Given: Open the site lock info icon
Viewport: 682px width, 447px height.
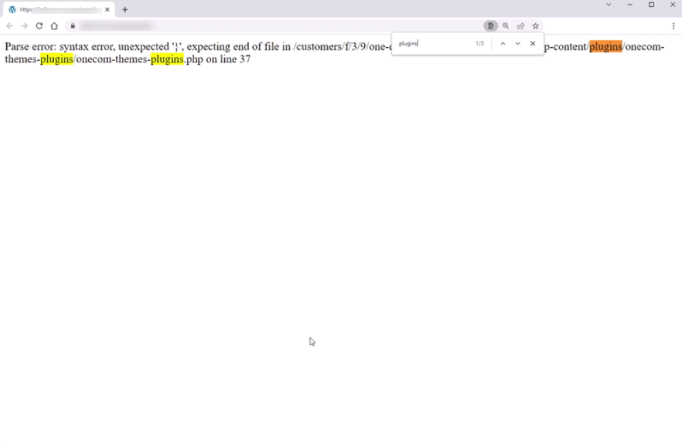Looking at the screenshot, I should (72, 26).
